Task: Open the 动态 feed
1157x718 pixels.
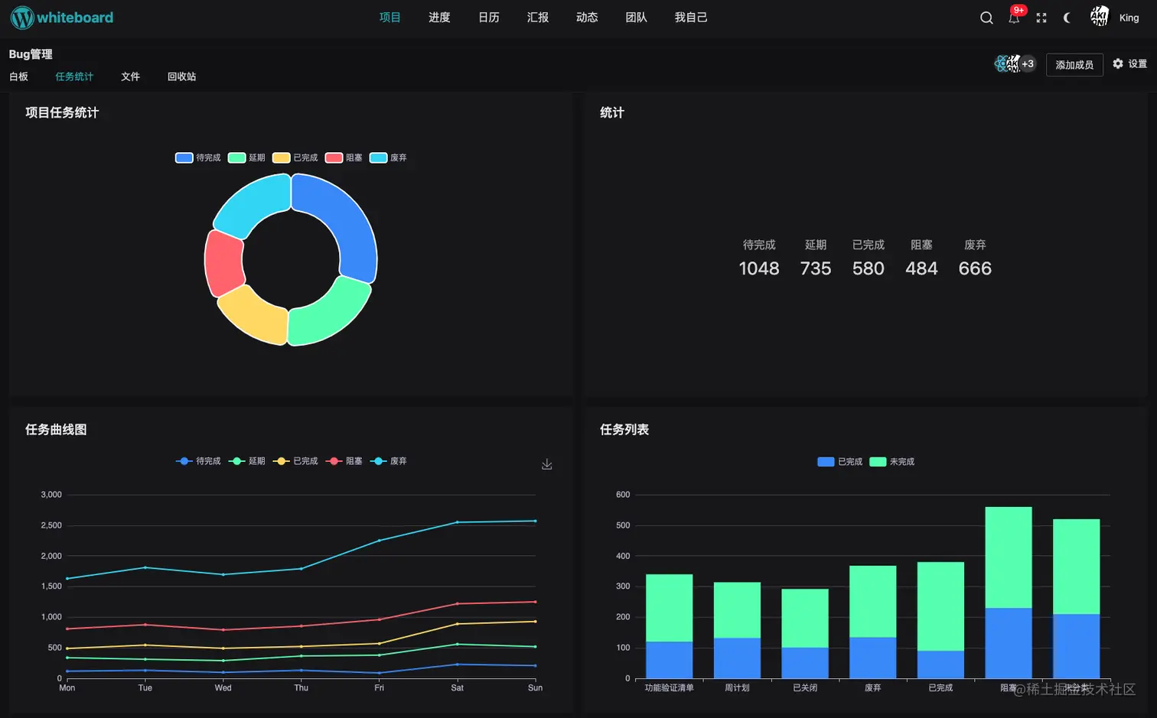Action: click(x=587, y=18)
